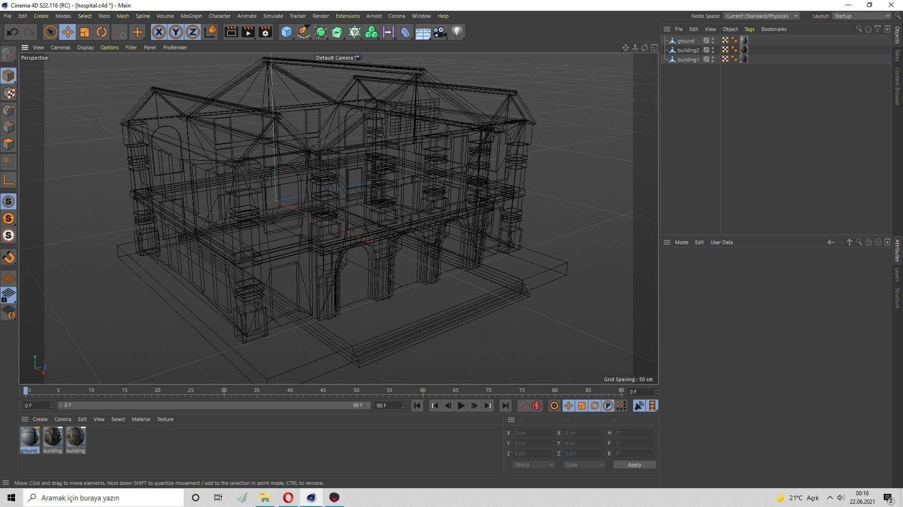Image resolution: width=903 pixels, height=507 pixels.
Task: Open the MoGraph menu
Action: (191, 16)
